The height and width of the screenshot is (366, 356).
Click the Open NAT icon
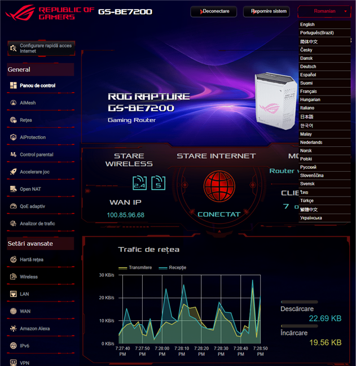[14, 189]
